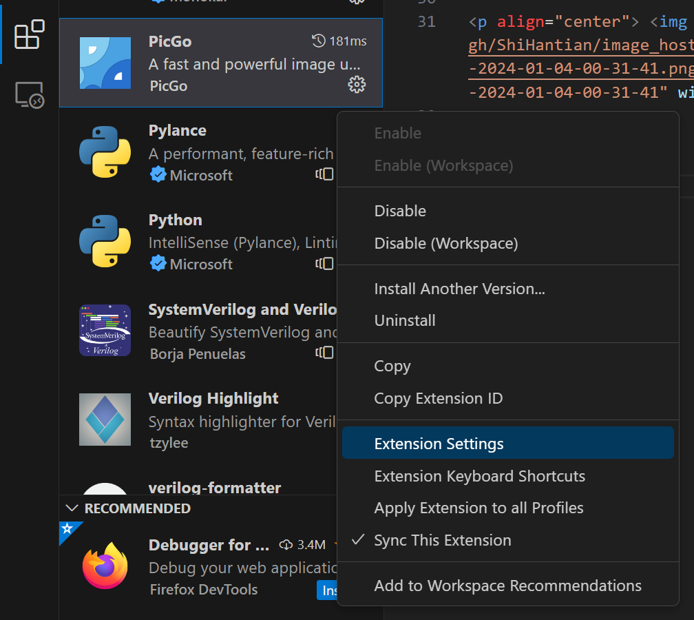
Task: Open the Python extension list entry
Action: [x=207, y=241]
